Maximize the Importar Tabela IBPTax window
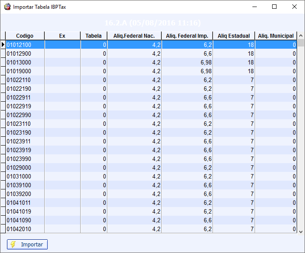The width and height of the screenshot is (305, 253). 274,7
